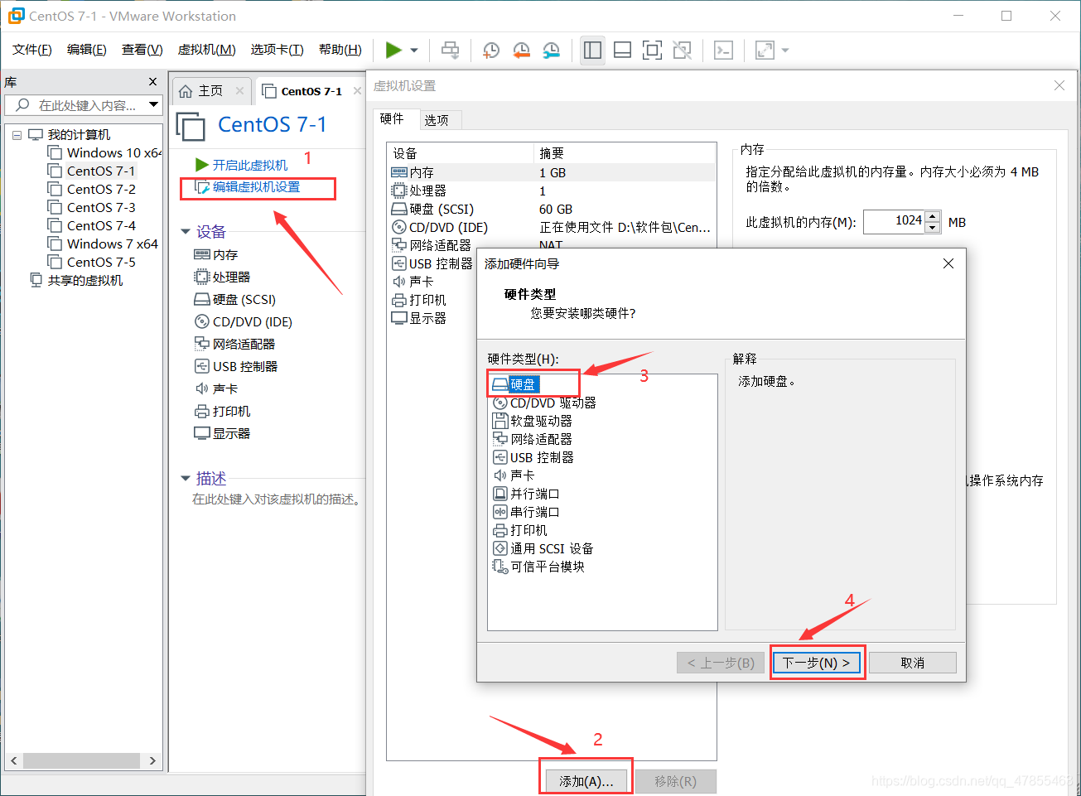Select 可信平台模块 hardware type
The image size is (1081, 796).
[539, 567]
